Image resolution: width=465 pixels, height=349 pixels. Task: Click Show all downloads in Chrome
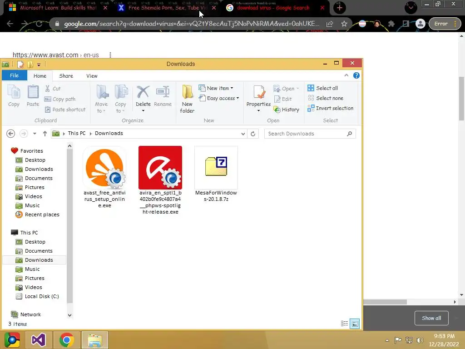tap(431, 318)
